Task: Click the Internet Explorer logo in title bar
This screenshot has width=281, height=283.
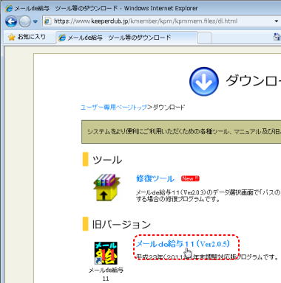Action: click(x=9, y=8)
